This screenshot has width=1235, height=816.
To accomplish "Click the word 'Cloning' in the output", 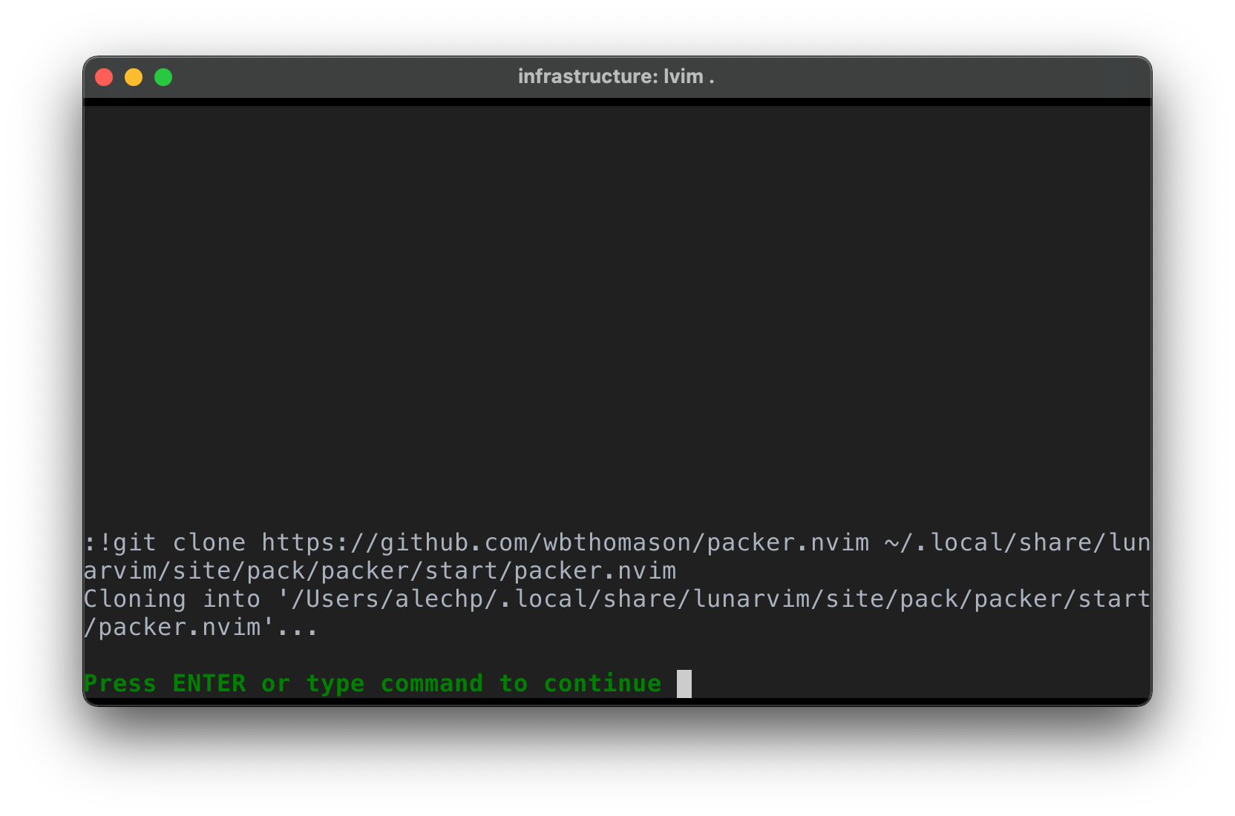I will tap(134, 599).
